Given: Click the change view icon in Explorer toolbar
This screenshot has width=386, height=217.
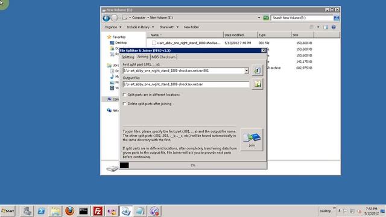Looking at the screenshot, I should click(x=312, y=27).
